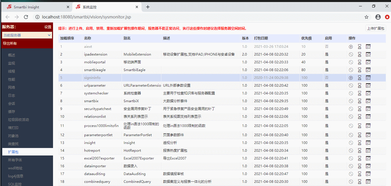Go to 线程 in the sidebar
The image size is (391, 186).
point(12,71)
